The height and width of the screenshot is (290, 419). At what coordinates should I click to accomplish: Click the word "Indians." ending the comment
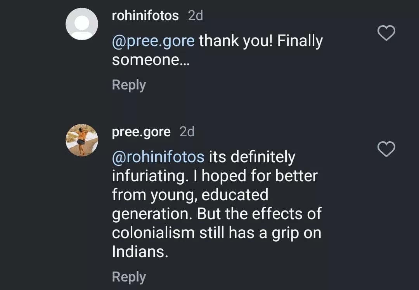[x=140, y=252]
